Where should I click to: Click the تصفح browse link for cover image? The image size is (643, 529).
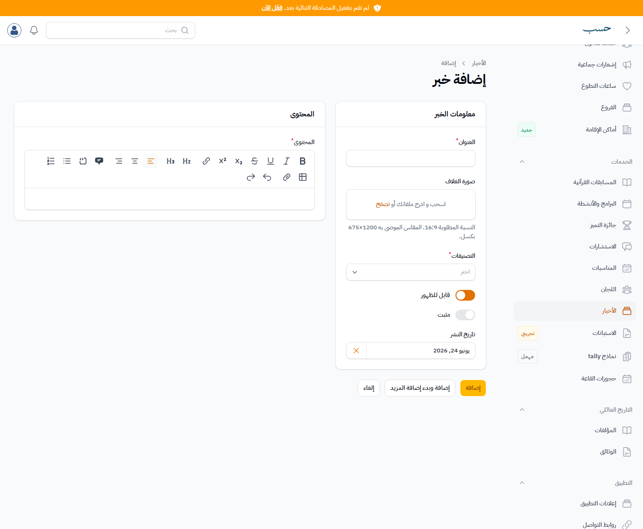pos(383,204)
